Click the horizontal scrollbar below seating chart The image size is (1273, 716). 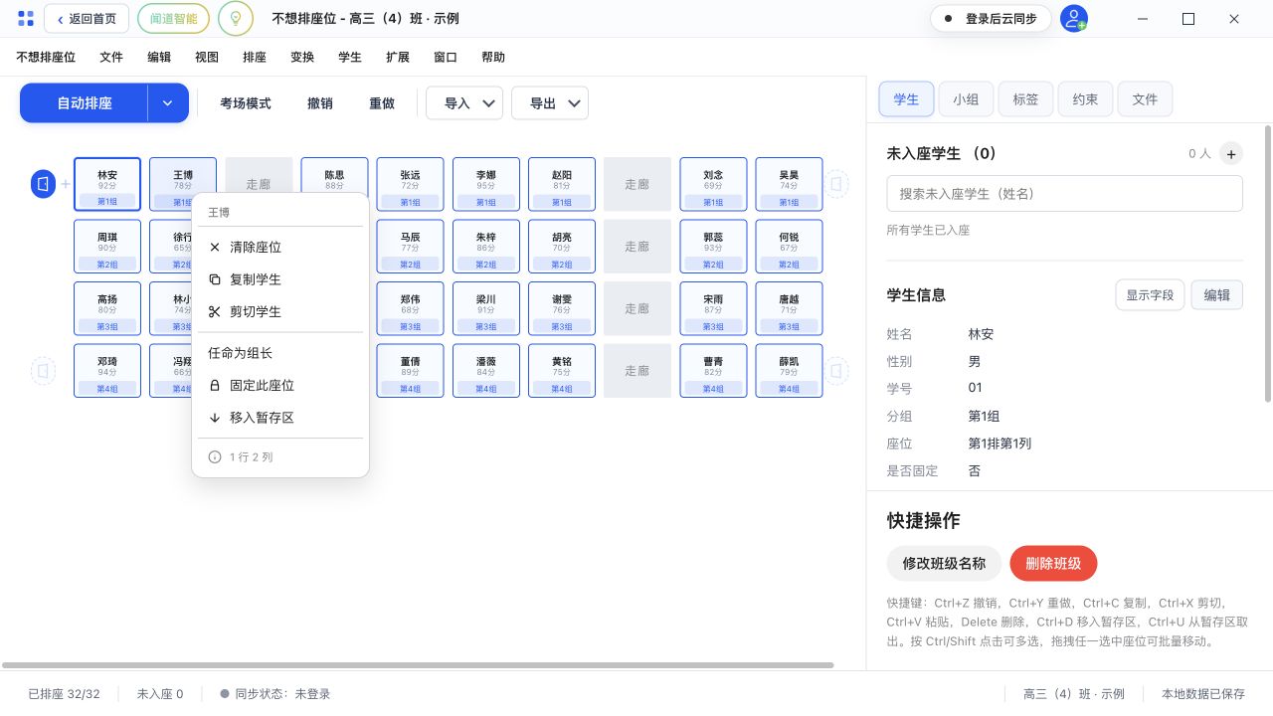(x=418, y=665)
